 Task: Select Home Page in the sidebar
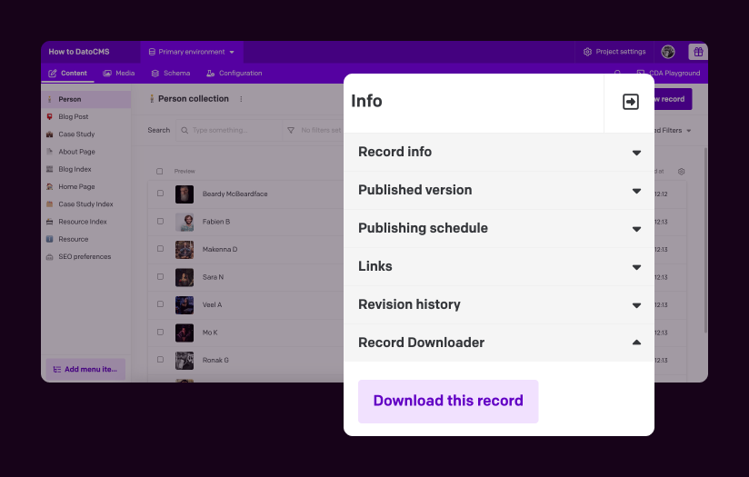(x=86, y=186)
